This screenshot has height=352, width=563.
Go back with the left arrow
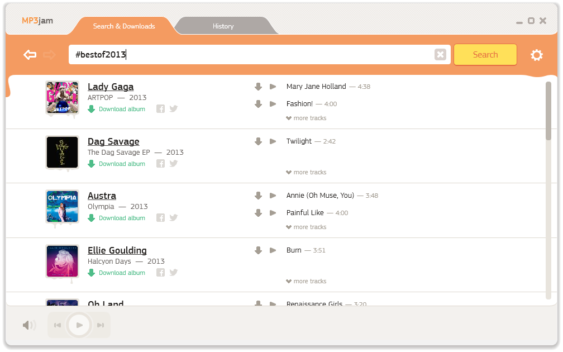click(x=30, y=55)
